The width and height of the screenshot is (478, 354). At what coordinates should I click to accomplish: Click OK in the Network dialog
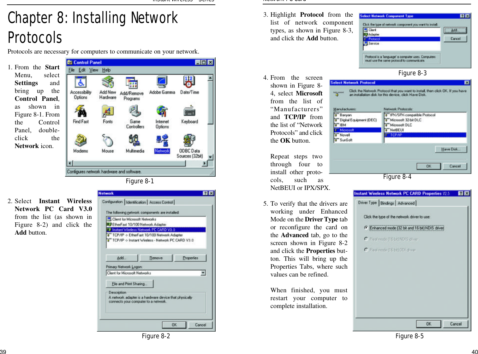pyautogui.click(x=174, y=325)
